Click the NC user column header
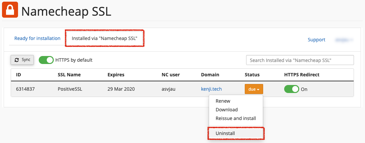 pyautogui.click(x=171, y=75)
